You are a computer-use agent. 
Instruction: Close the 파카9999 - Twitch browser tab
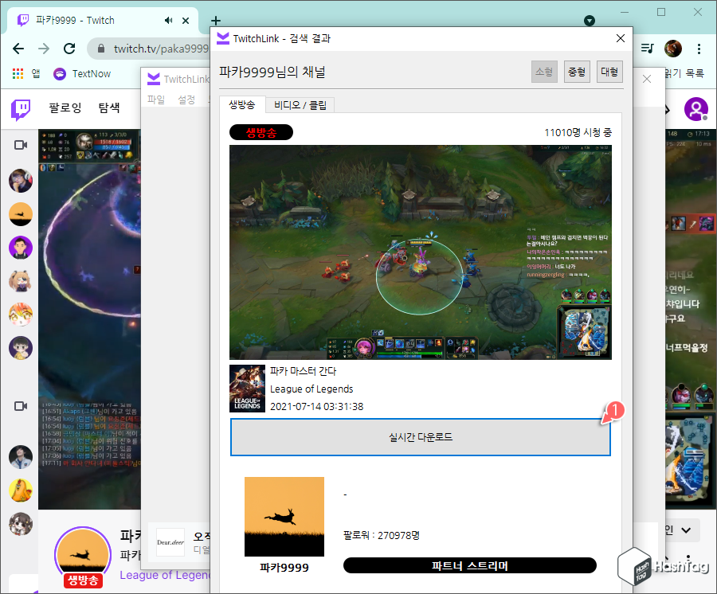pos(186,20)
